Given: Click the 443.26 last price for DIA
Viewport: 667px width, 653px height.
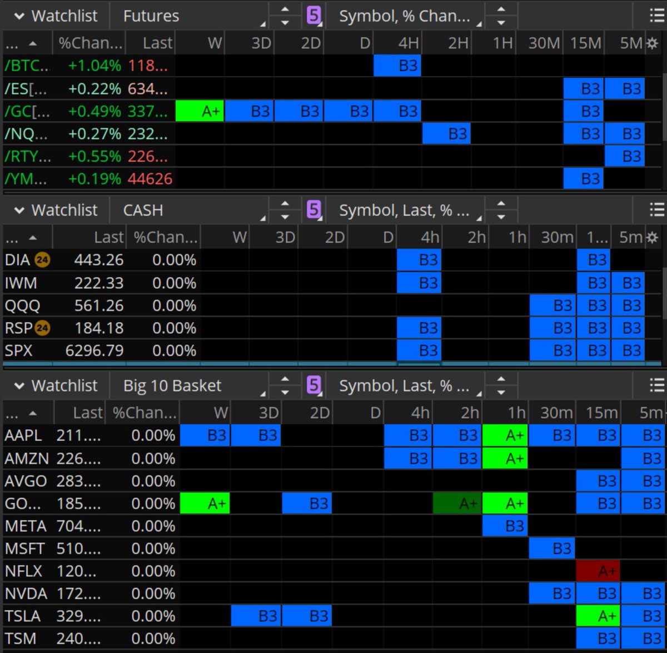Looking at the screenshot, I should click(x=99, y=260).
